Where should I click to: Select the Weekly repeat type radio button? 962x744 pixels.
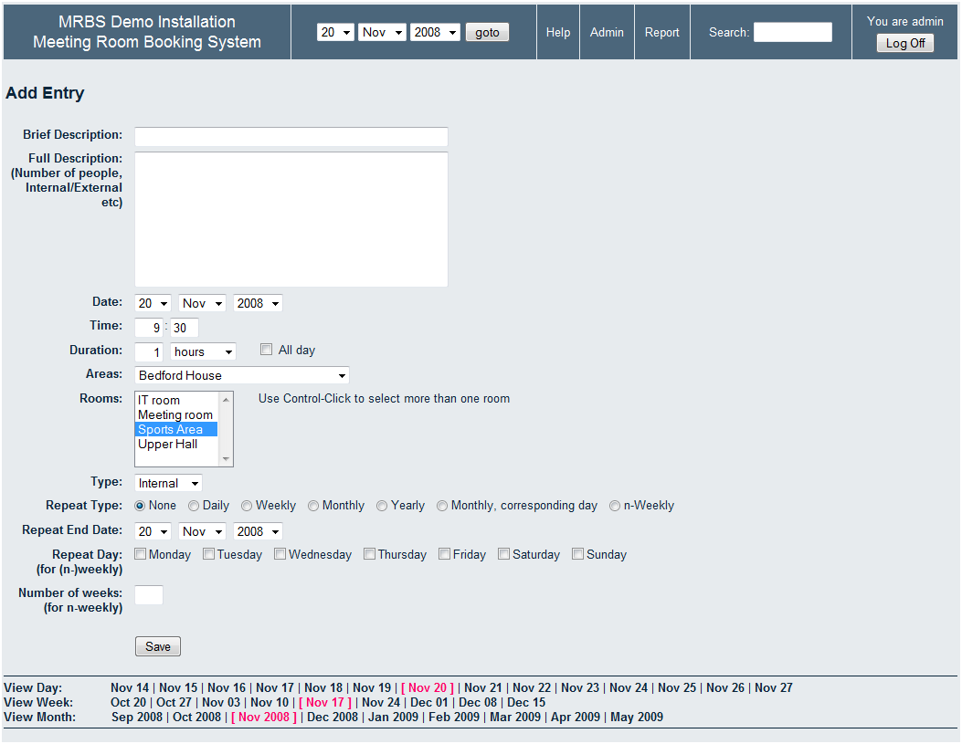tap(247, 506)
